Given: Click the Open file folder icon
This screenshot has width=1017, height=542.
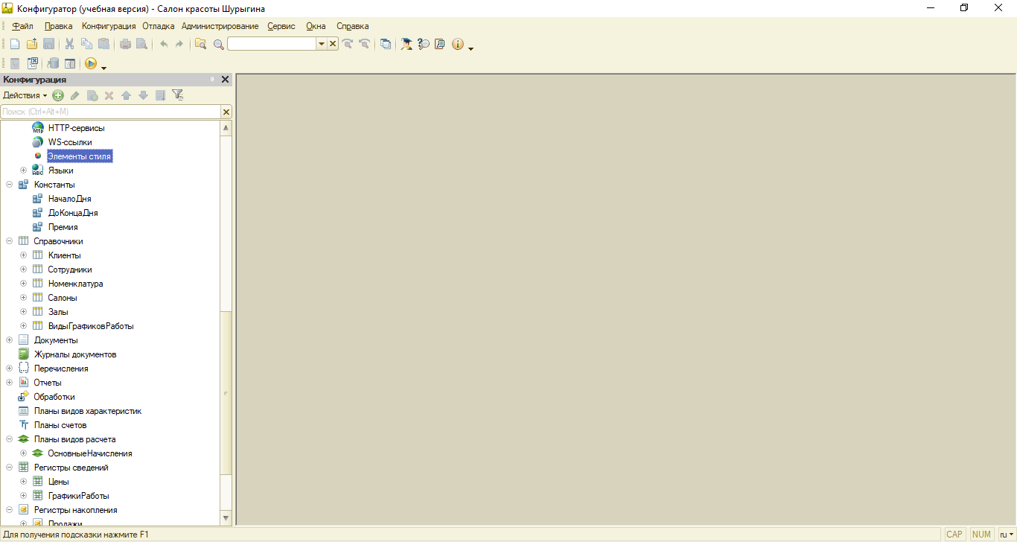Looking at the screenshot, I should coord(31,44).
